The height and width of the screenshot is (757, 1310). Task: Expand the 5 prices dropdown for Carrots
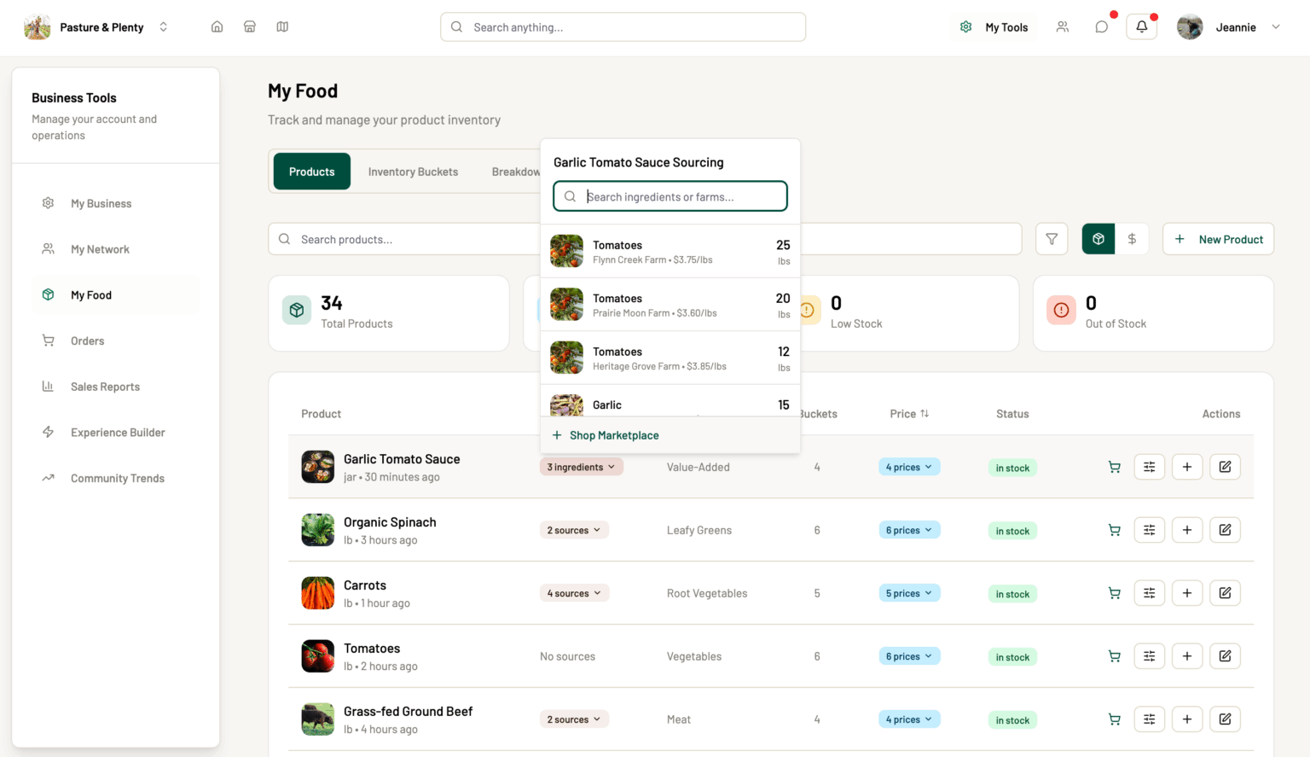pyautogui.click(x=909, y=593)
